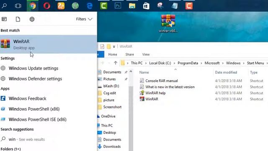Open Documents under This PC
Viewport: 268px width, 151px height.
click(112, 140)
